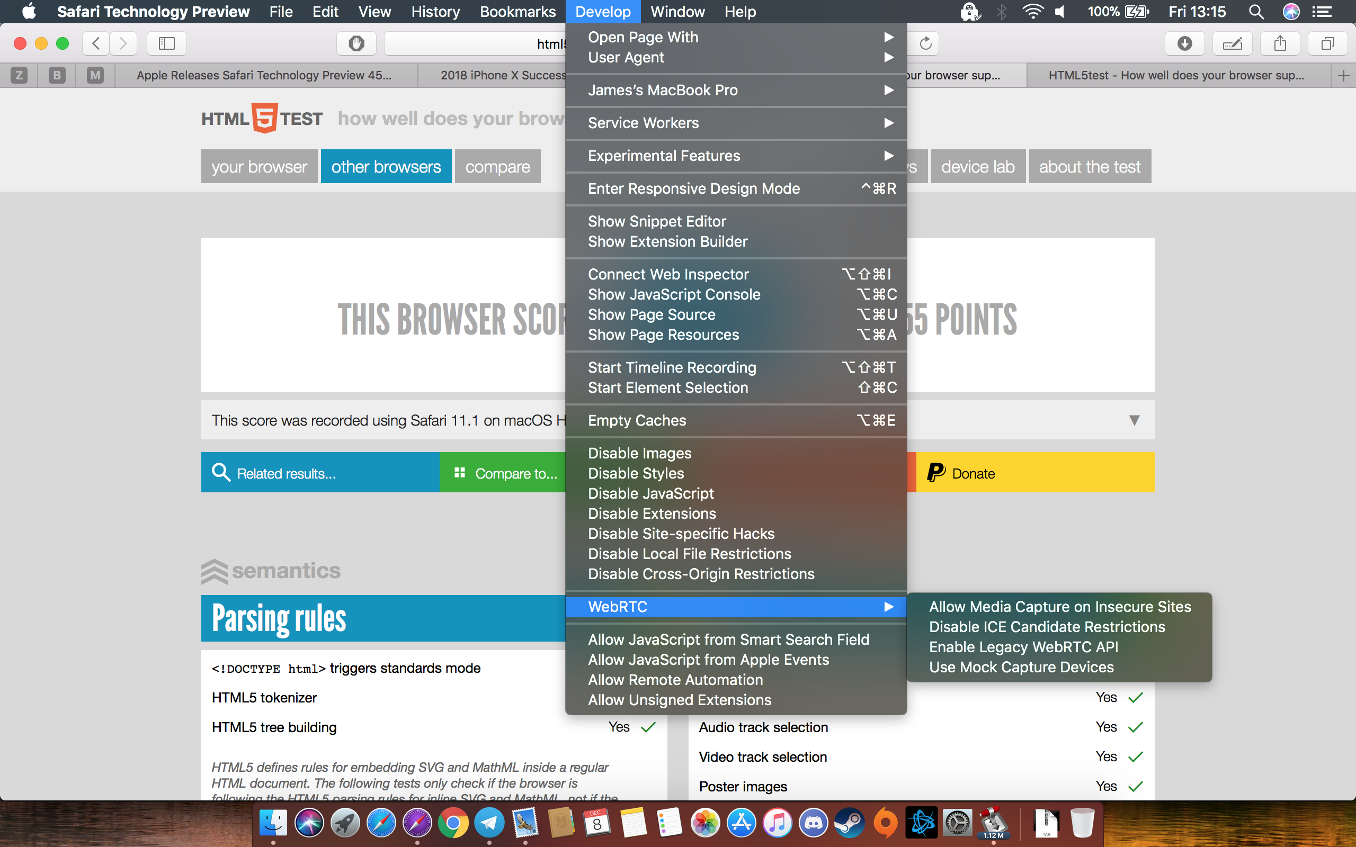Image resolution: width=1356 pixels, height=847 pixels.
Task: Go back with the toolbar back arrow
Action: (96, 43)
